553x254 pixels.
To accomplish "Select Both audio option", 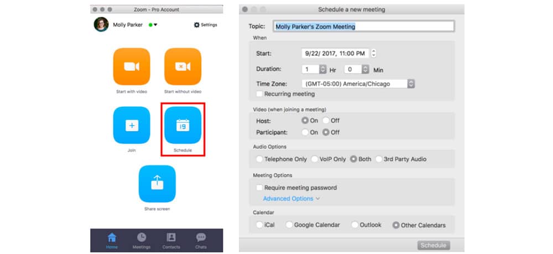I will point(353,159).
